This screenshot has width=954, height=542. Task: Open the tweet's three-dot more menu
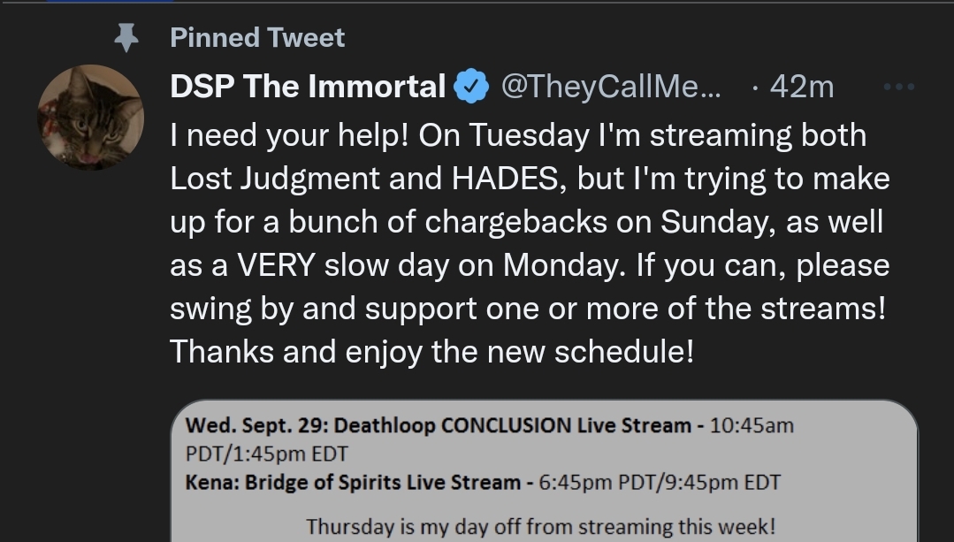pos(898,87)
